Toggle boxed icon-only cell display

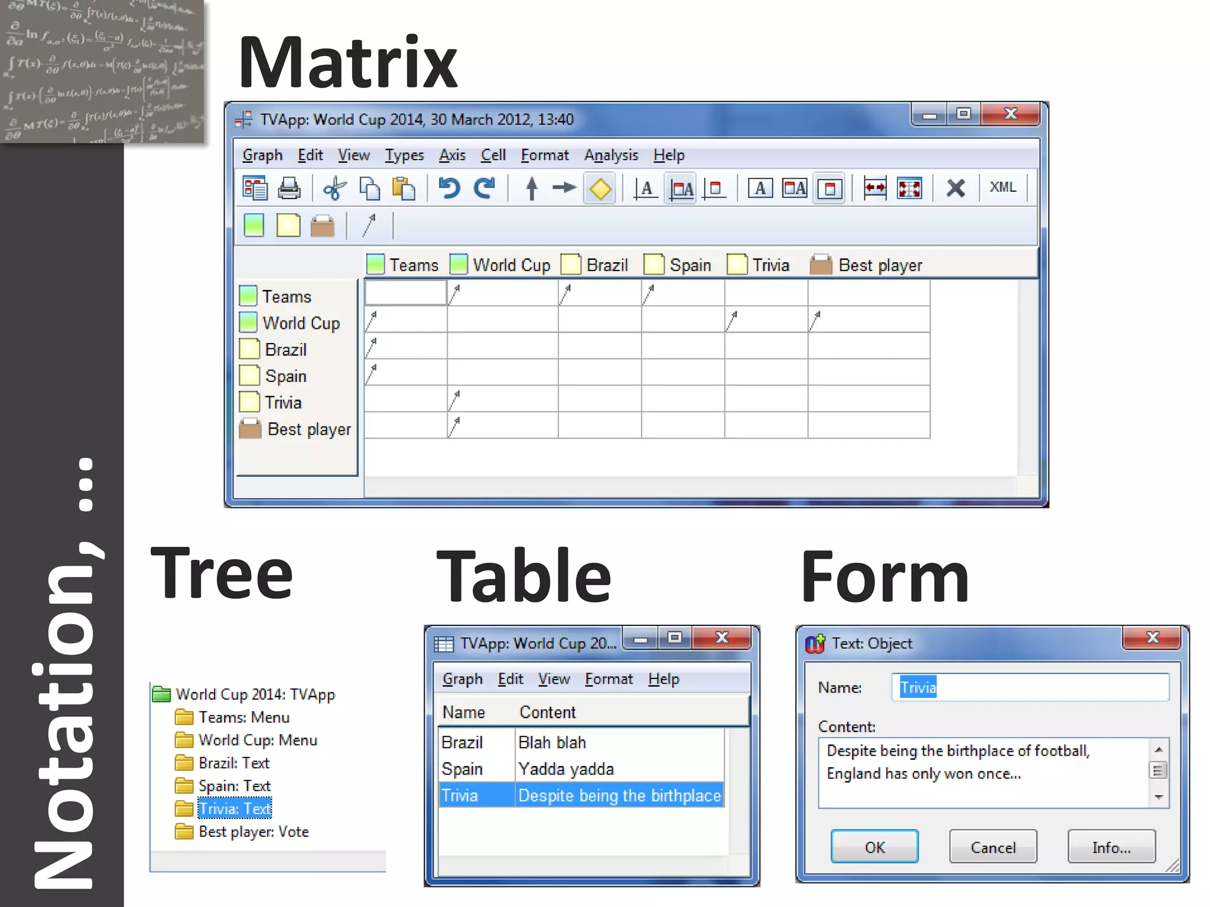pyautogui.click(x=830, y=189)
